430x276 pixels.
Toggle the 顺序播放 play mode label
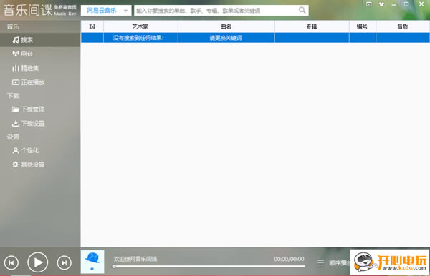point(340,262)
